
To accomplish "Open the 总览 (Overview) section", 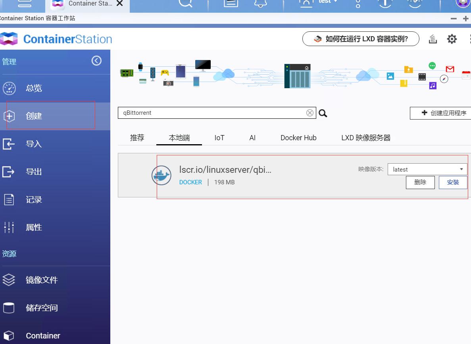I will point(33,88).
